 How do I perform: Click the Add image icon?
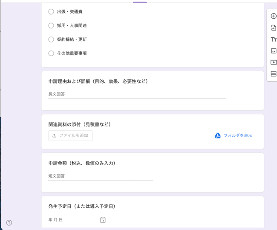274,51
